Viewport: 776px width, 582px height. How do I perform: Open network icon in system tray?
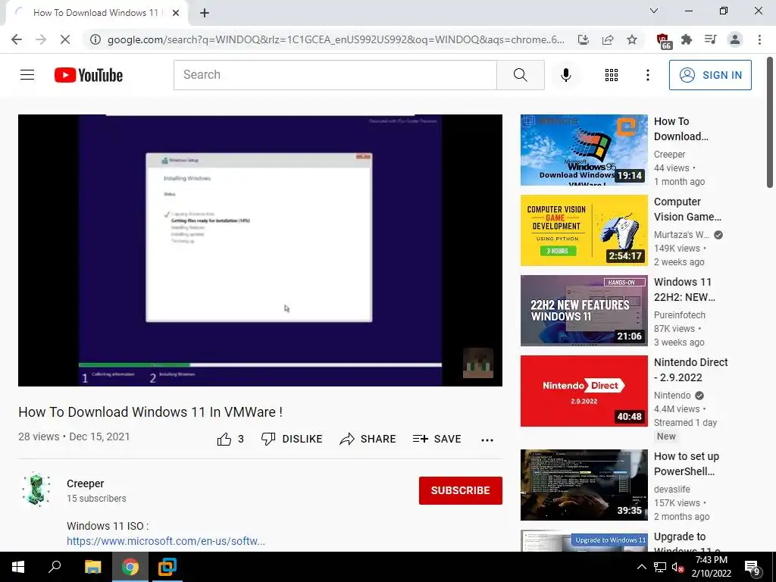[660, 567]
